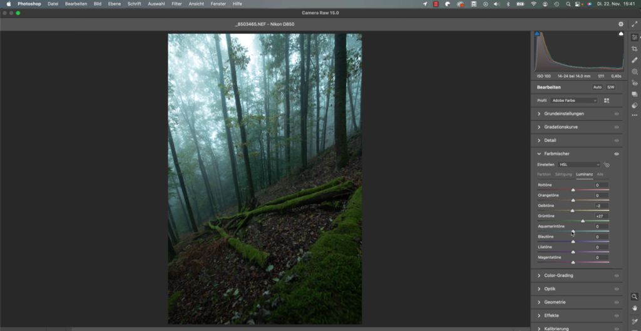This screenshot has height=331, width=641.
Task: Open the Filter menu
Action: point(177,4)
